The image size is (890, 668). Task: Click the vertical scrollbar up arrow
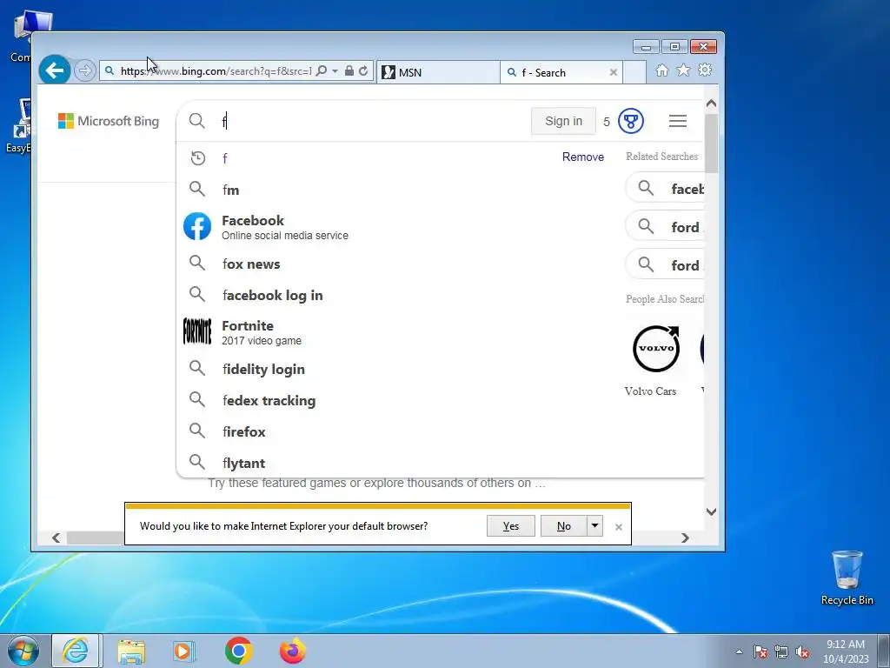[711, 104]
